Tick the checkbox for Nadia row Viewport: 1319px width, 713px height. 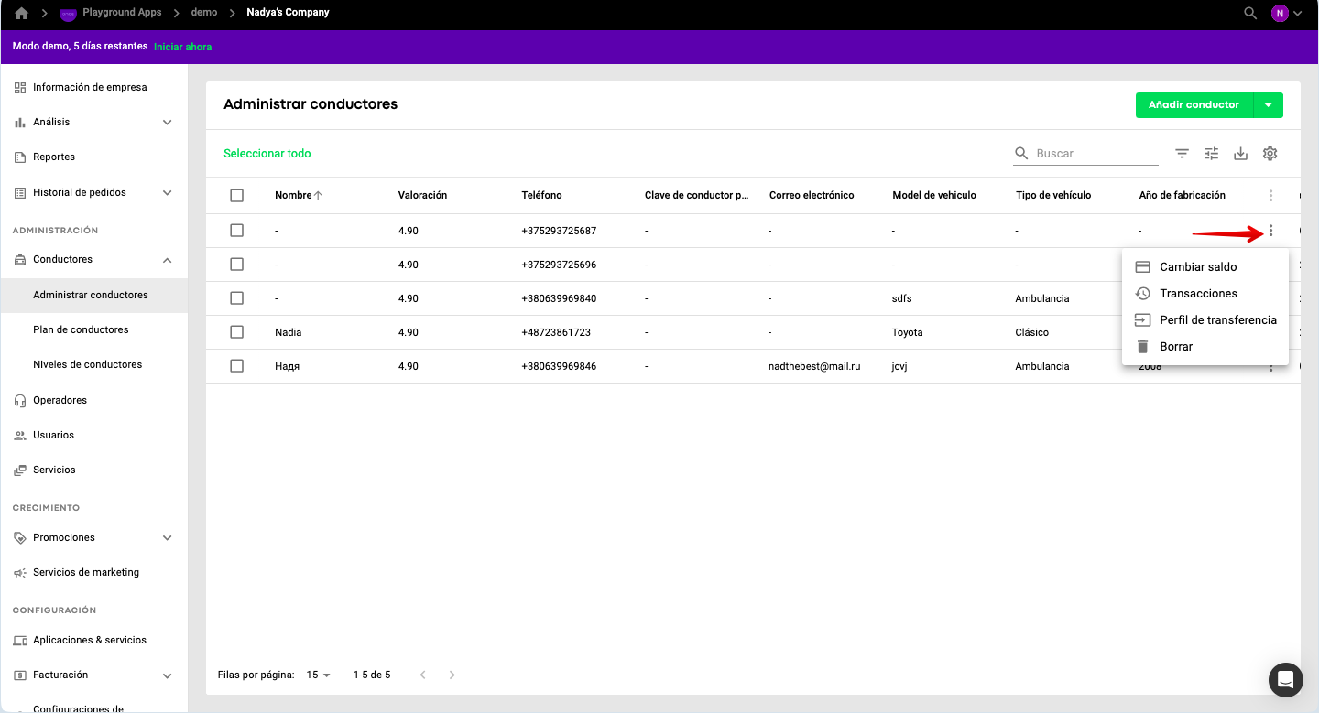pyautogui.click(x=237, y=332)
